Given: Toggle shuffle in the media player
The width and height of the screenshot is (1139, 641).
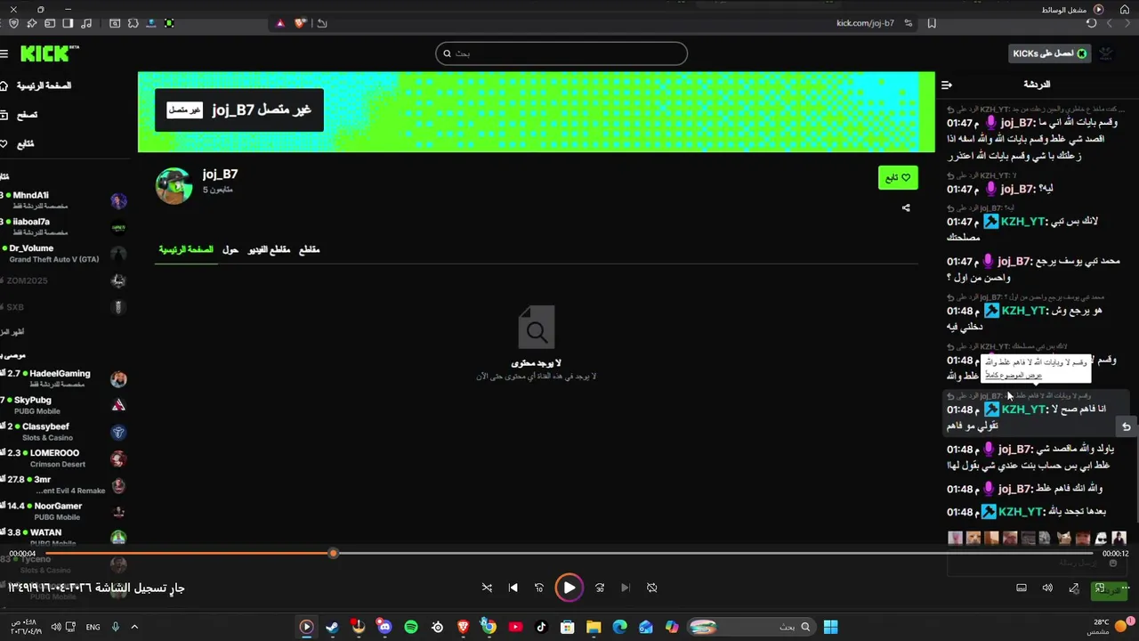Looking at the screenshot, I should 487,588.
